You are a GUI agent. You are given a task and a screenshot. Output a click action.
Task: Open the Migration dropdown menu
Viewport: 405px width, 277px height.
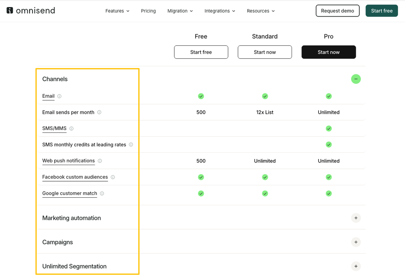click(x=180, y=11)
